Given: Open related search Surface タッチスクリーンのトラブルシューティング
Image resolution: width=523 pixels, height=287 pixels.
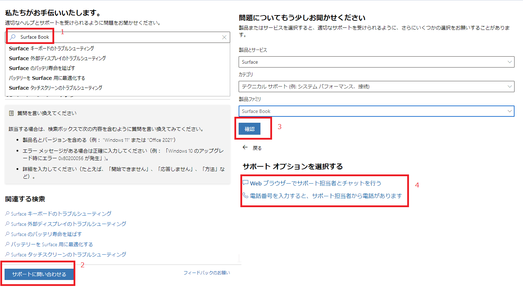Looking at the screenshot, I should click(x=69, y=255).
